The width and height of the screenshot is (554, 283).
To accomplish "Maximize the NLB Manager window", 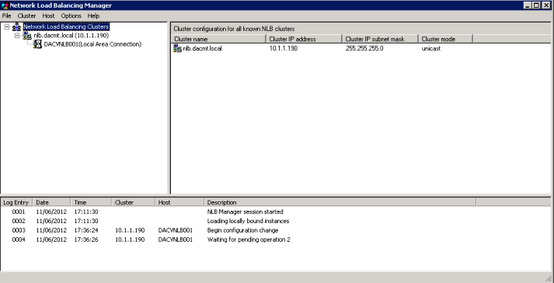I will pos(536,5).
